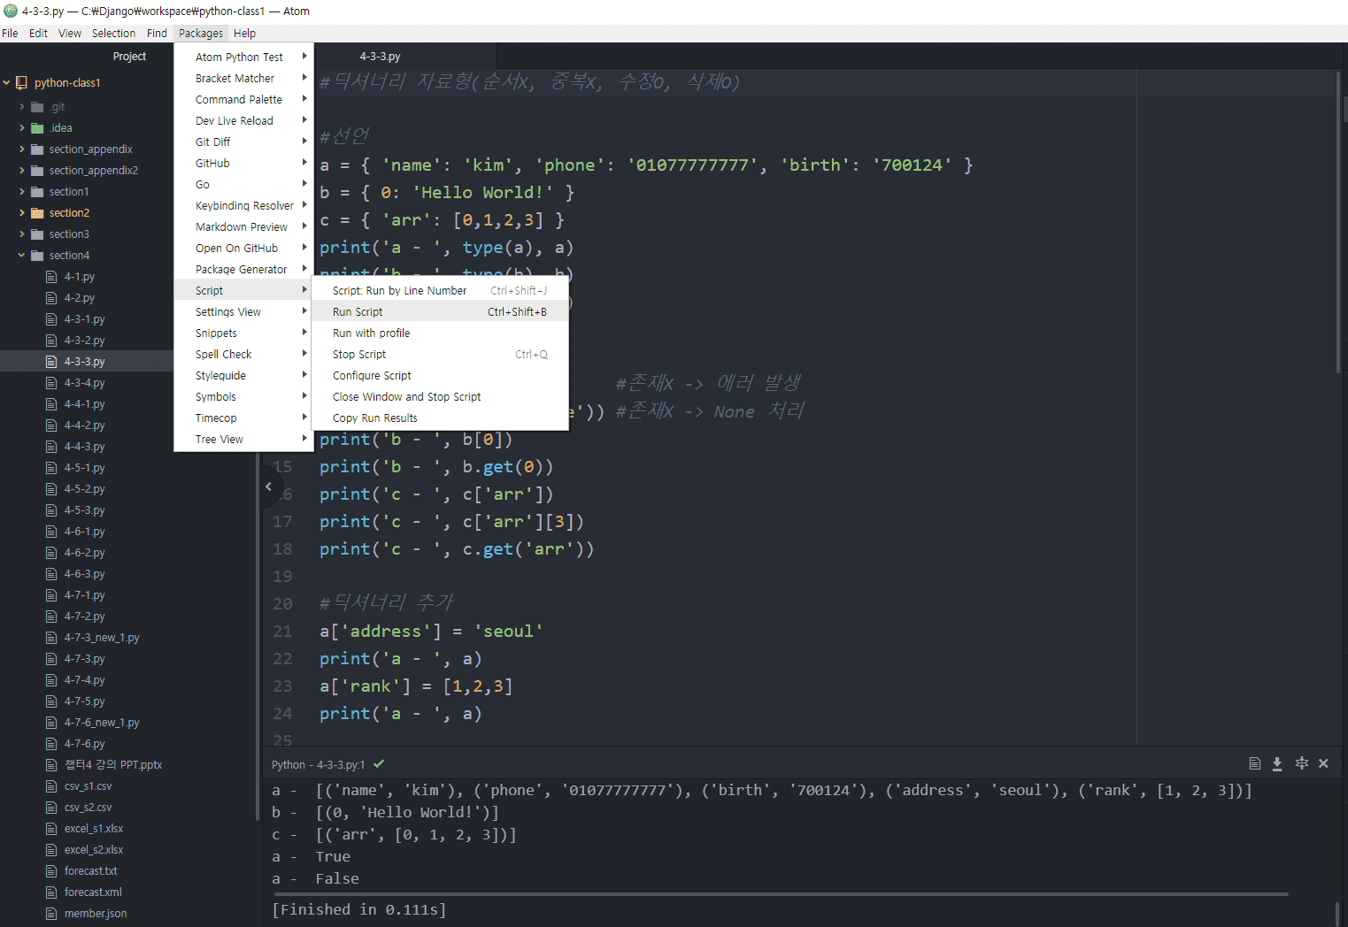This screenshot has width=1348, height=927.
Task: Open Configure Script option
Action: point(372,376)
